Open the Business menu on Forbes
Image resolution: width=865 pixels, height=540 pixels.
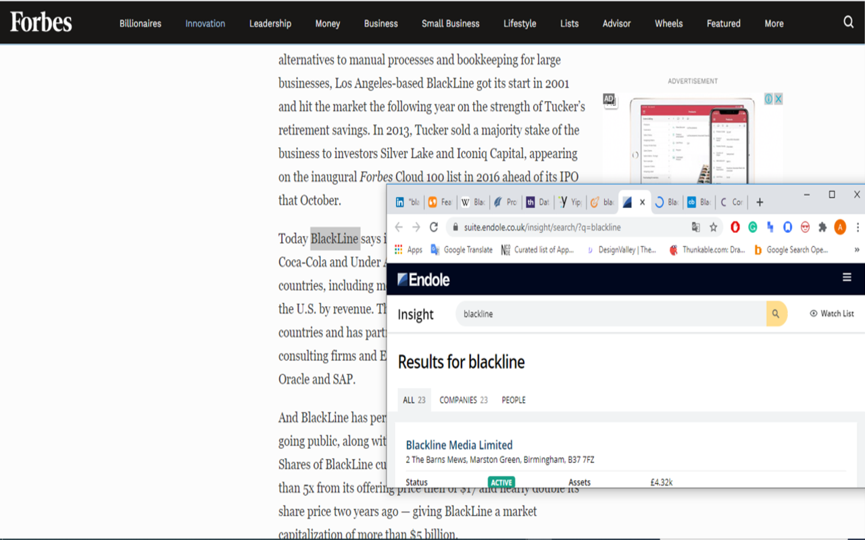point(381,23)
